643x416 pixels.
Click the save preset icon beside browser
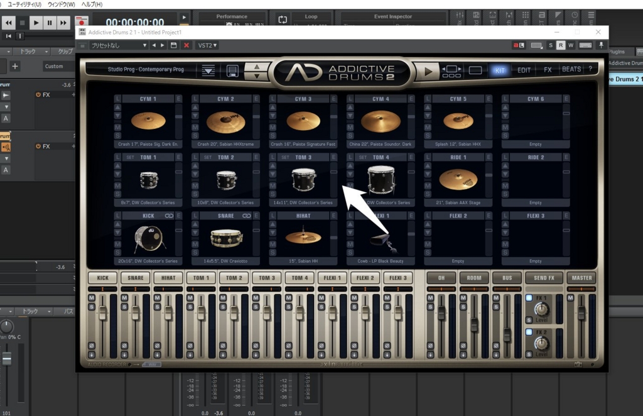coord(232,70)
